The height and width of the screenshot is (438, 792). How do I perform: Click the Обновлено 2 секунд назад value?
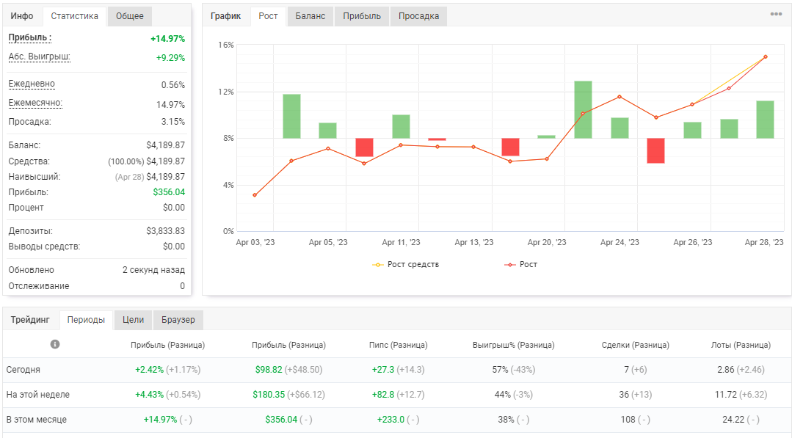tap(153, 270)
